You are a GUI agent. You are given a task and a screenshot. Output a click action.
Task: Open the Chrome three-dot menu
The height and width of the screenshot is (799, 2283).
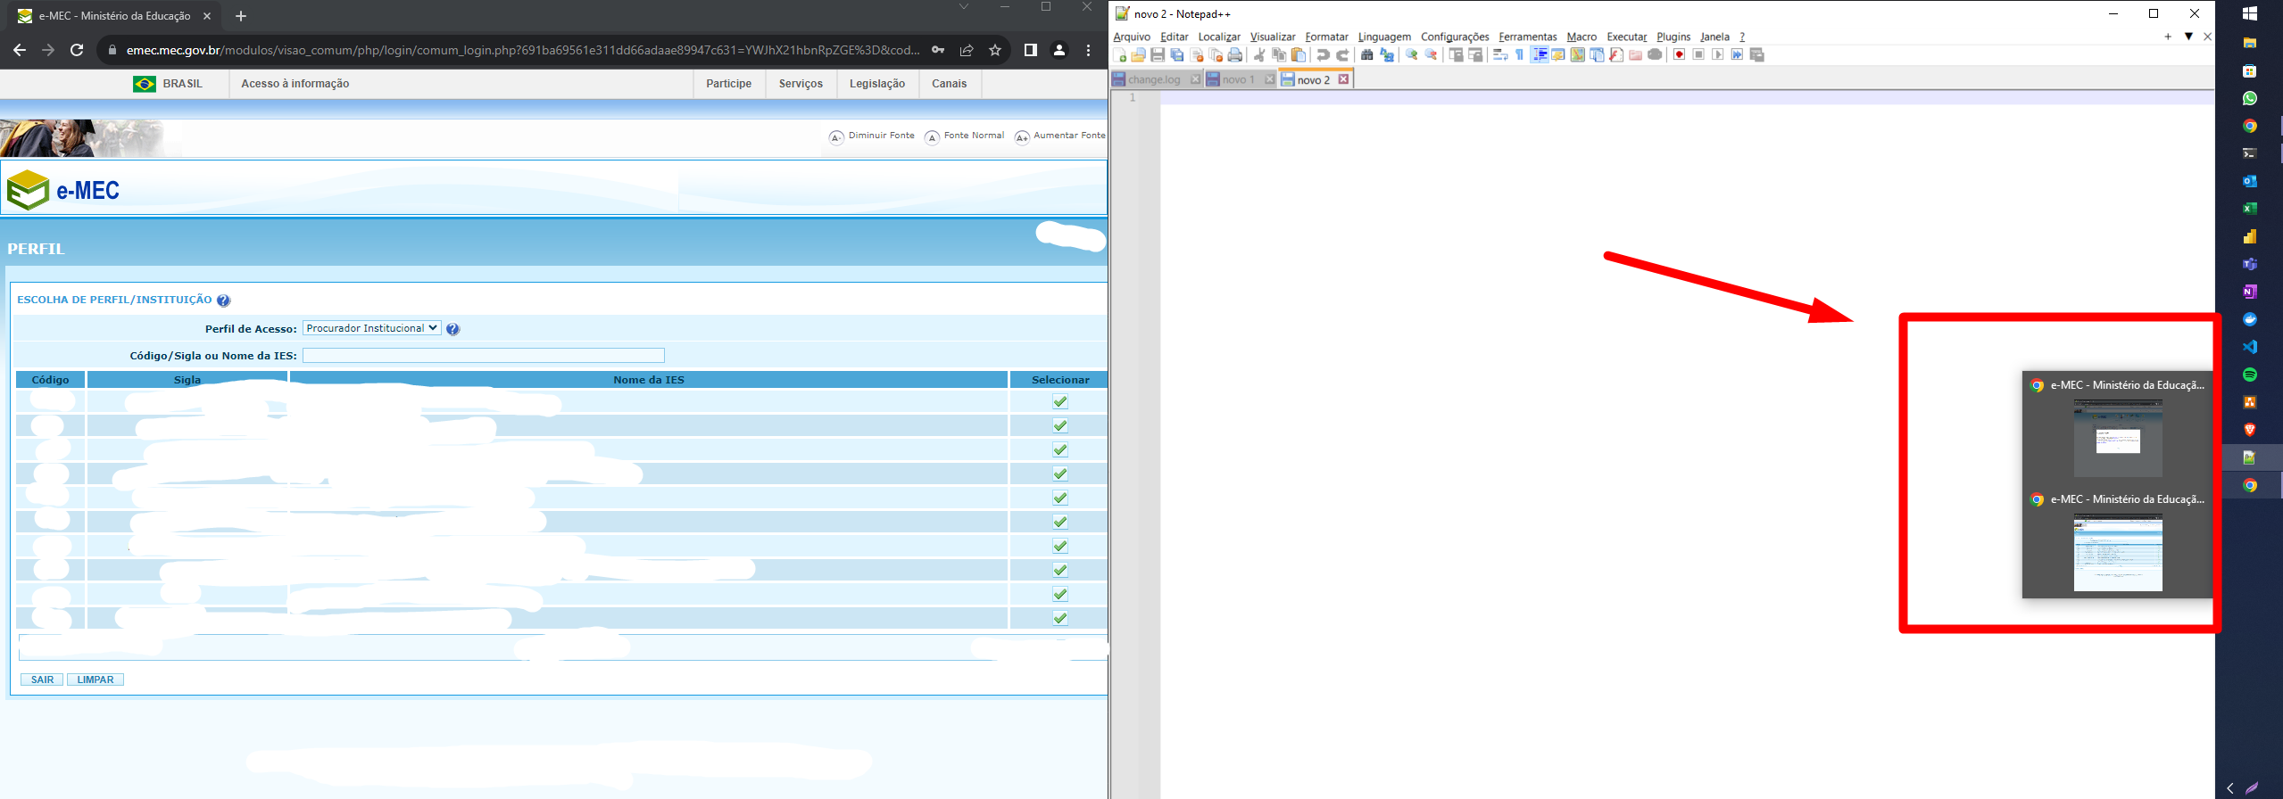click(1088, 50)
